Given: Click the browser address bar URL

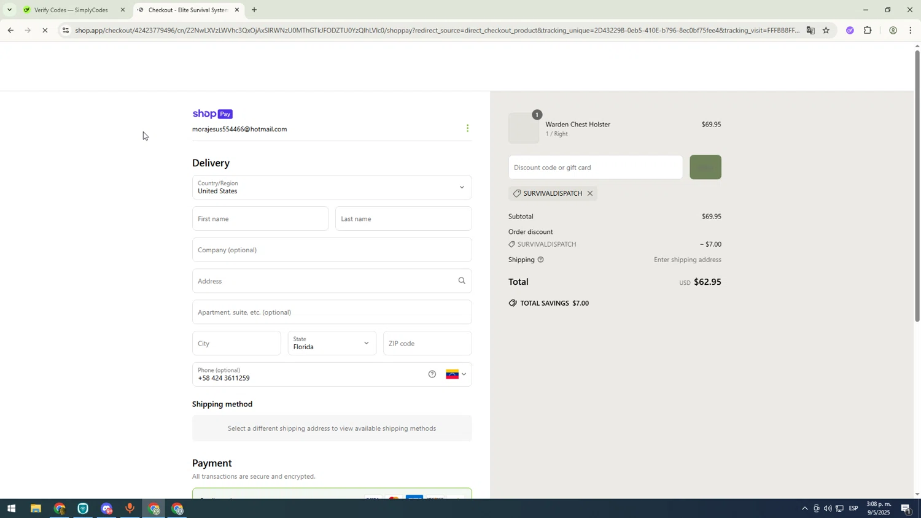Looking at the screenshot, I should [437, 30].
